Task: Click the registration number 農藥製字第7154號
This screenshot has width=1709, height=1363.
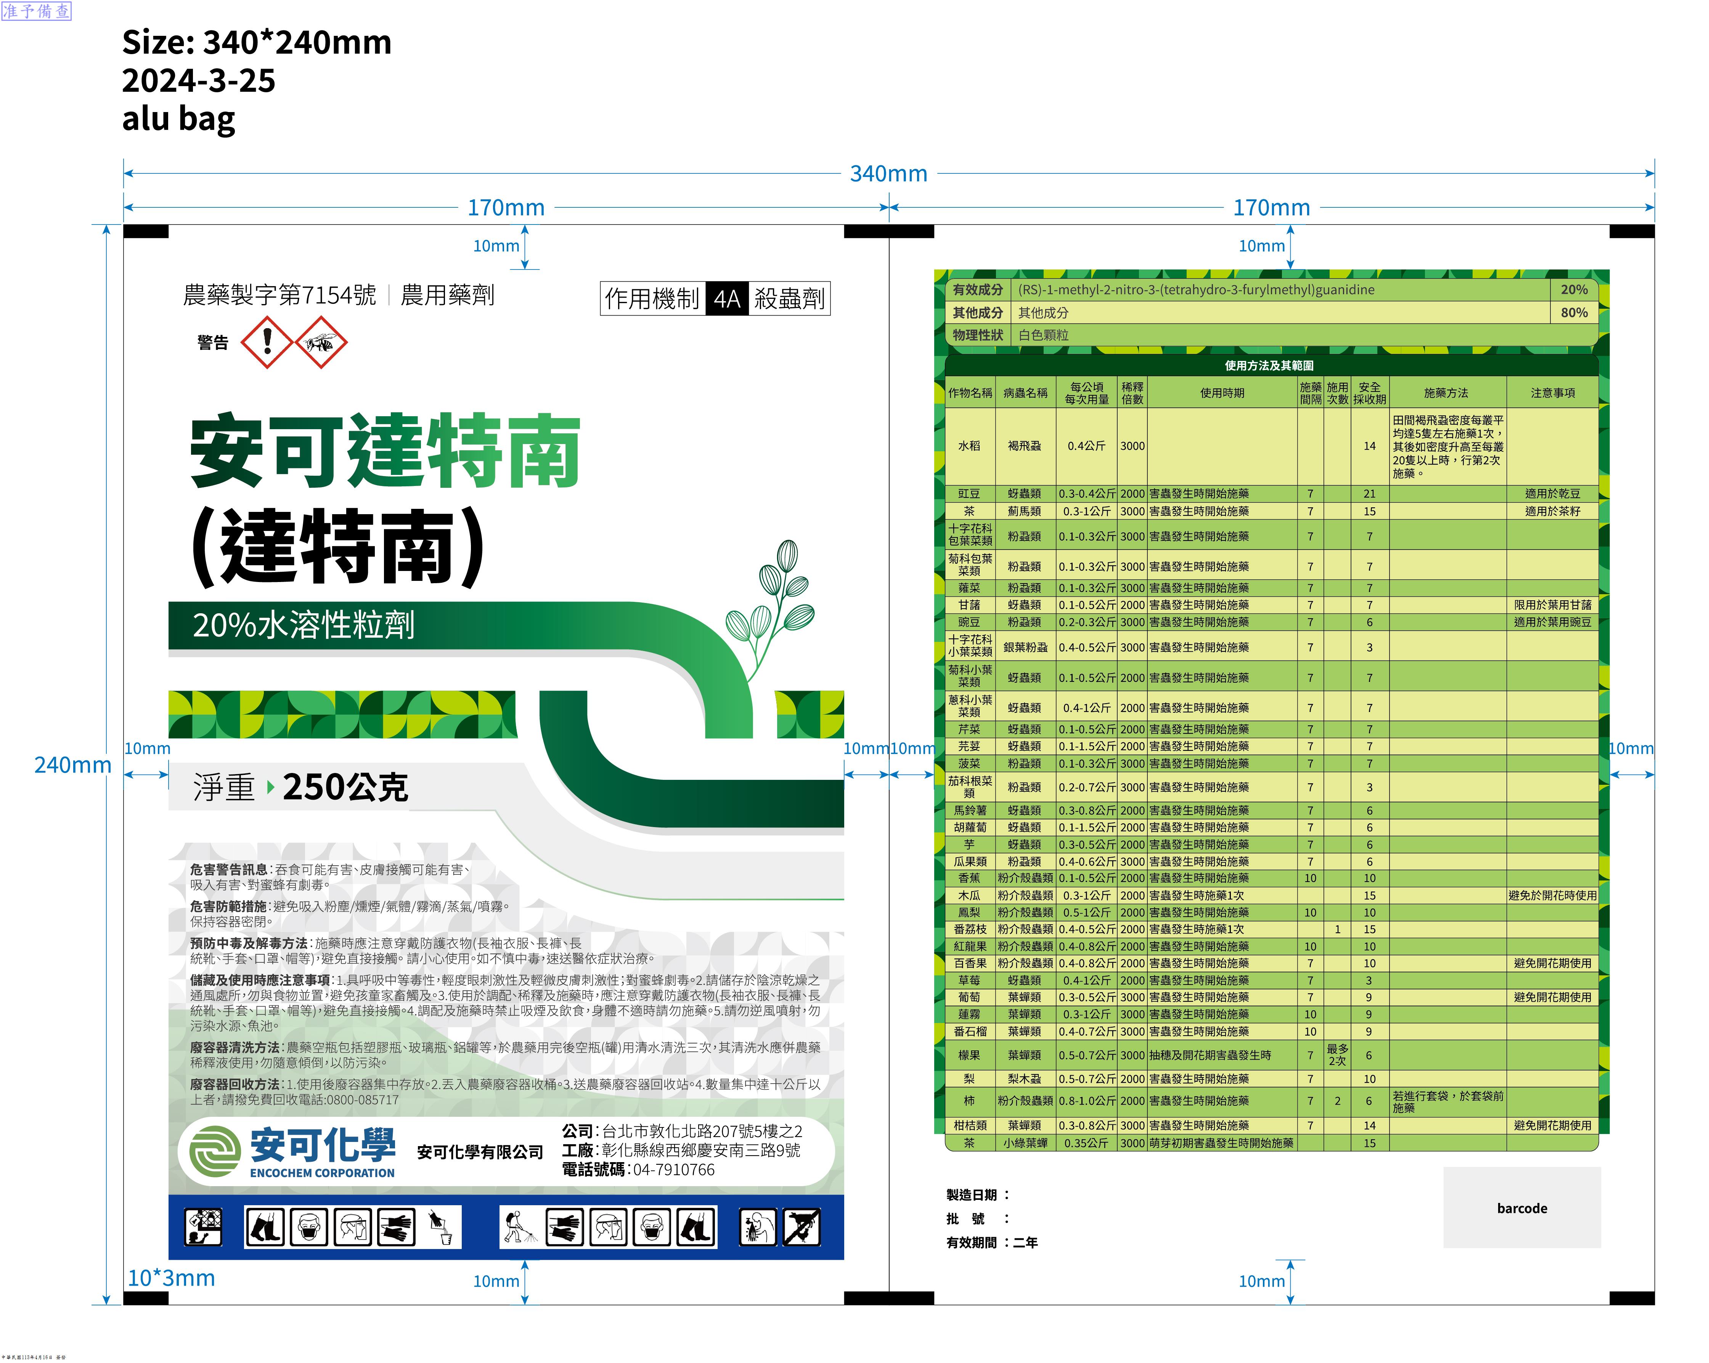Action: pyautogui.click(x=280, y=295)
